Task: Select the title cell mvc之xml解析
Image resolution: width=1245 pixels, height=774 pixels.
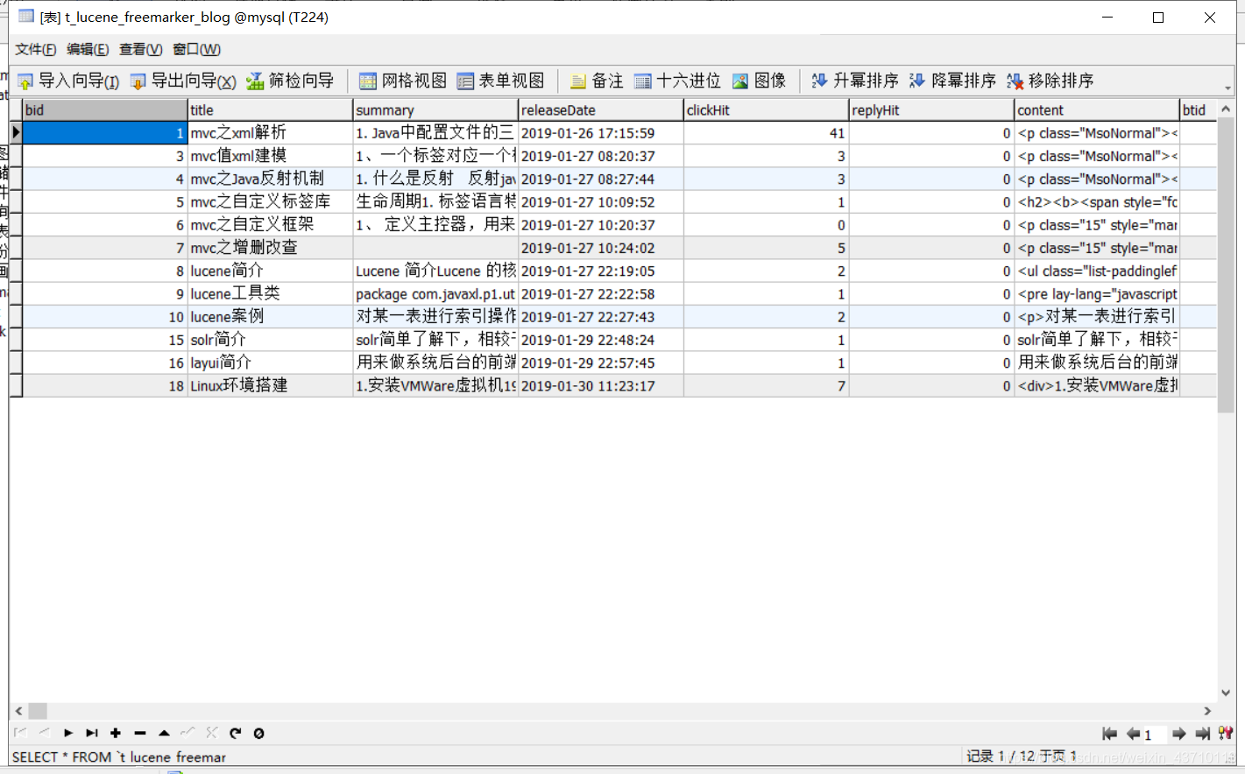Action: coord(270,133)
